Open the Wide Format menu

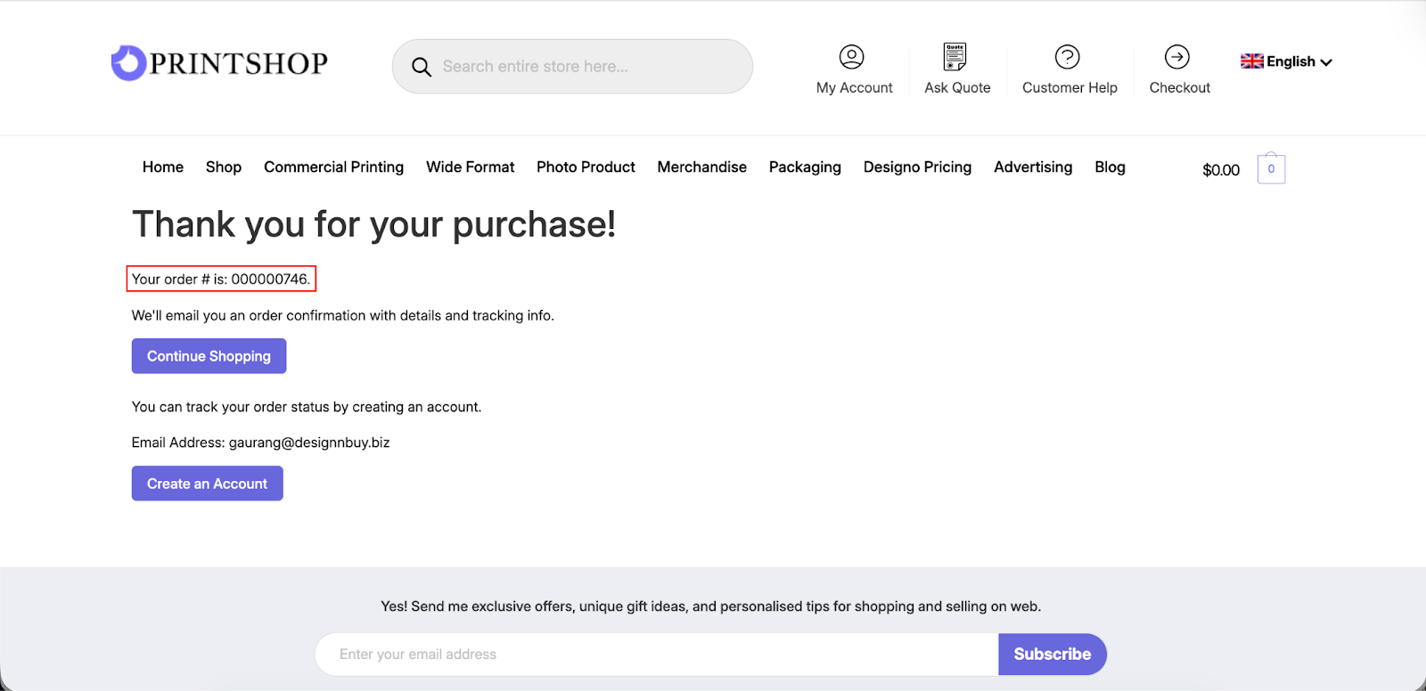pos(470,167)
